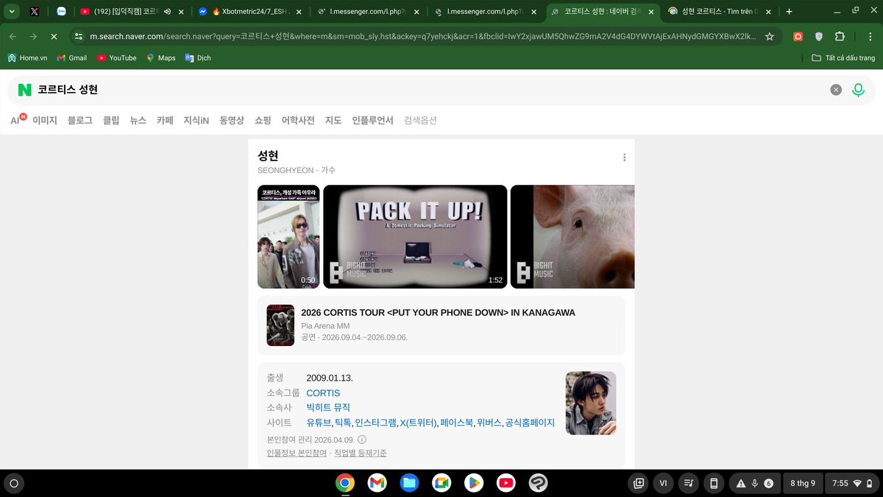Viewport: 883px width, 497px height.
Task: Open Chrome from the shelf
Action: pyautogui.click(x=344, y=483)
